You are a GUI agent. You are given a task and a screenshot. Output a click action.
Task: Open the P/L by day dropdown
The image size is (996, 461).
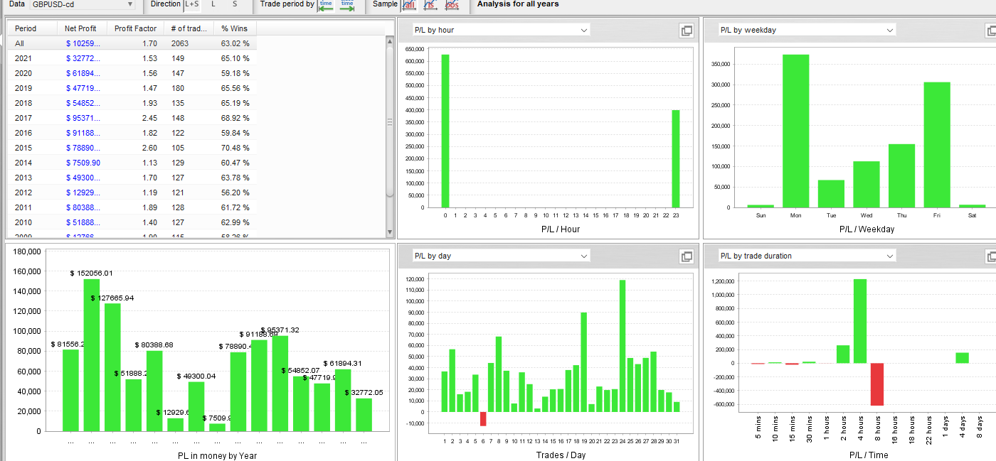tap(501, 256)
